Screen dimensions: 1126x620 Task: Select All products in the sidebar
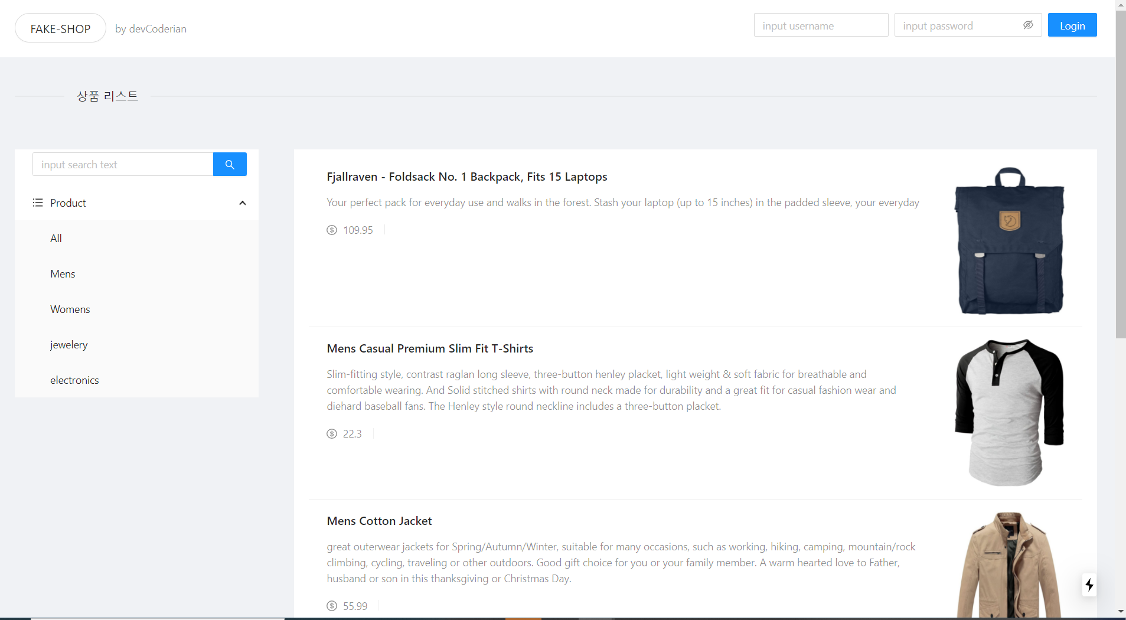56,238
